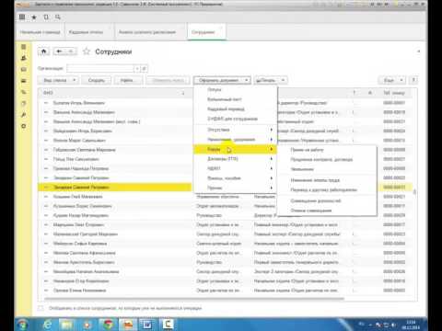Open the Главное section in sidebar

[x=24, y=47]
